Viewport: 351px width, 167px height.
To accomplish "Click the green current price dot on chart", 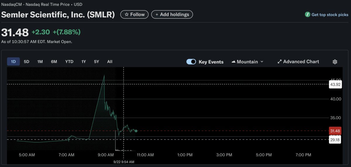I will pyautogui.click(x=136, y=131).
